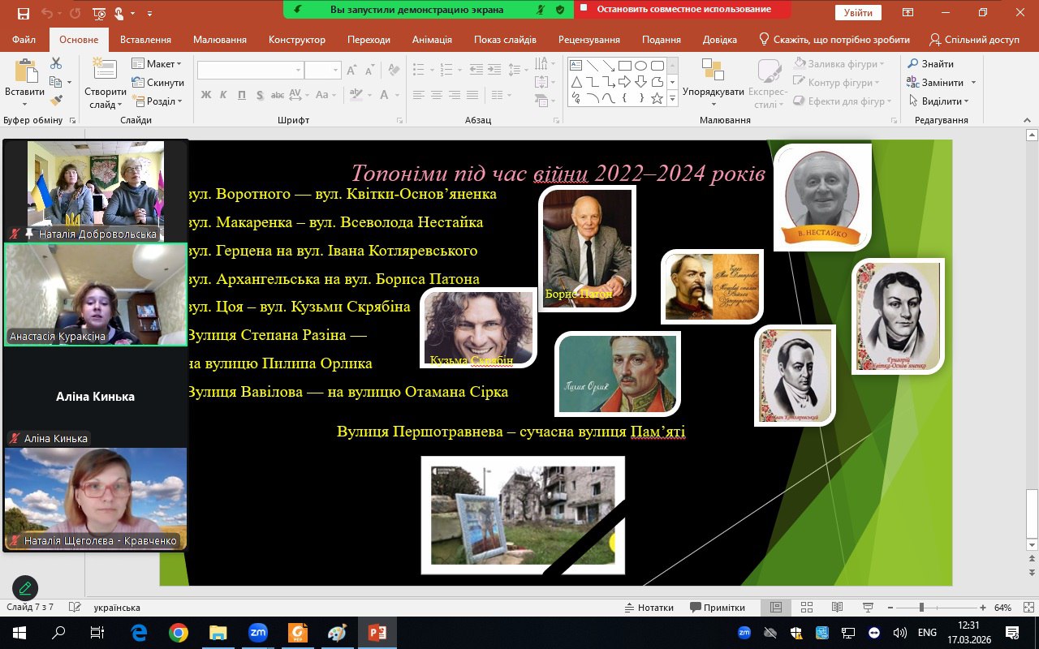The image size is (1039, 649).
Task: Click the Cut scissors icon
Action: coord(56,64)
